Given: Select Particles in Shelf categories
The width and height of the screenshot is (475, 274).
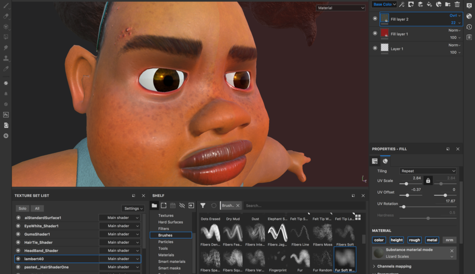Looking at the screenshot, I should click(x=166, y=242).
